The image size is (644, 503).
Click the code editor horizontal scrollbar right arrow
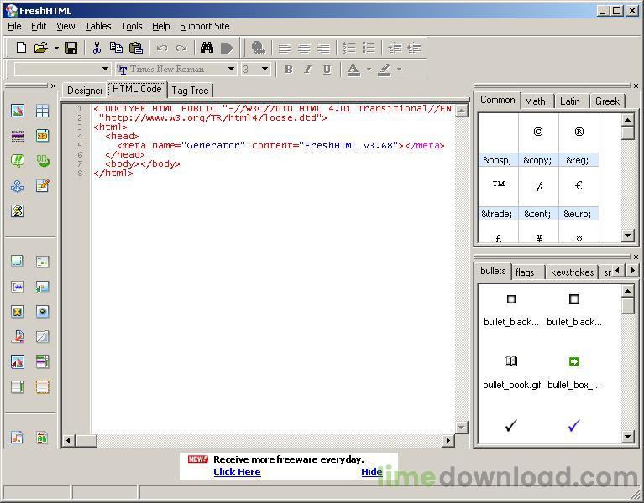pyautogui.click(x=448, y=441)
